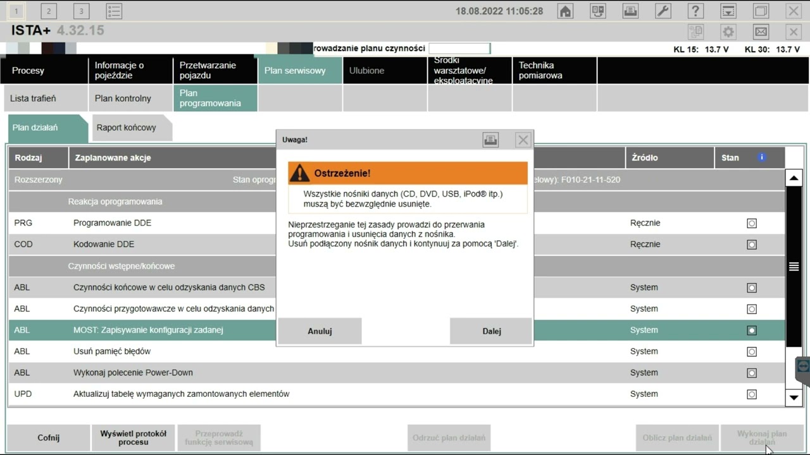Select Aktualizuj tabelę wymaganych elementów row
The width and height of the screenshot is (810, 455).
pyautogui.click(x=396, y=394)
